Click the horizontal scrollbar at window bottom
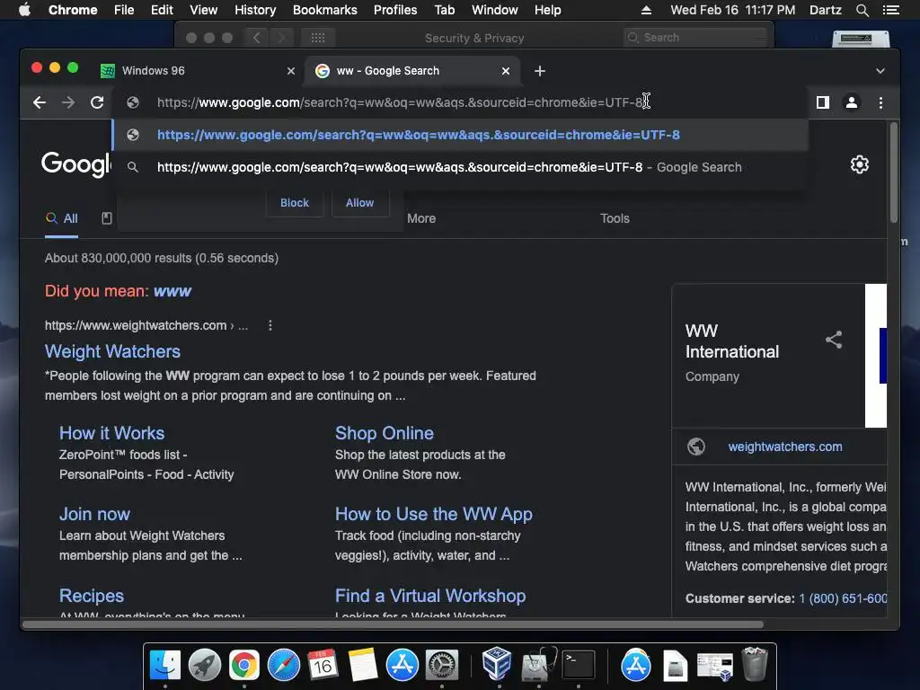 (x=394, y=625)
